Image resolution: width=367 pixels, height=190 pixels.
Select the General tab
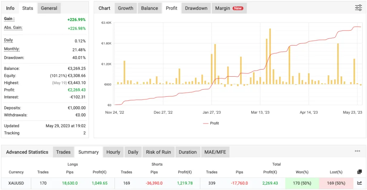pyautogui.click(x=49, y=8)
